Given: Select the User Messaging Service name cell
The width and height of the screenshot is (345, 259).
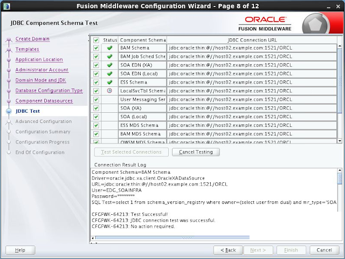Looking at the screenshot, I should tap(142, 99).
